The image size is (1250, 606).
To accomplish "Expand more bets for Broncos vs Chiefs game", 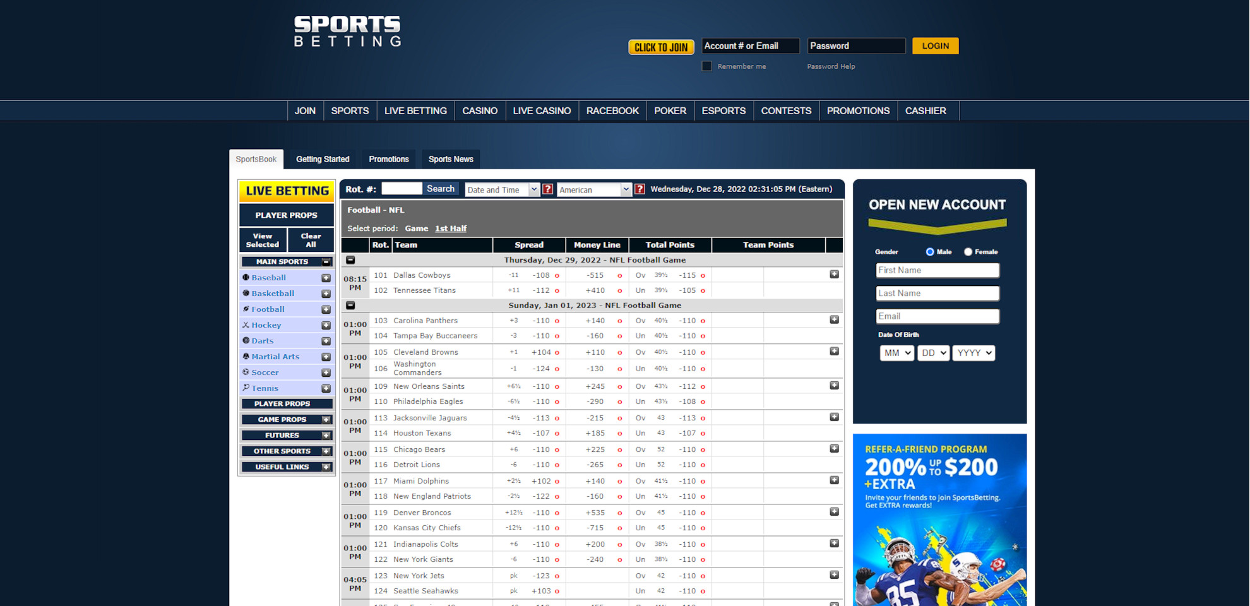I will point(834,512).
